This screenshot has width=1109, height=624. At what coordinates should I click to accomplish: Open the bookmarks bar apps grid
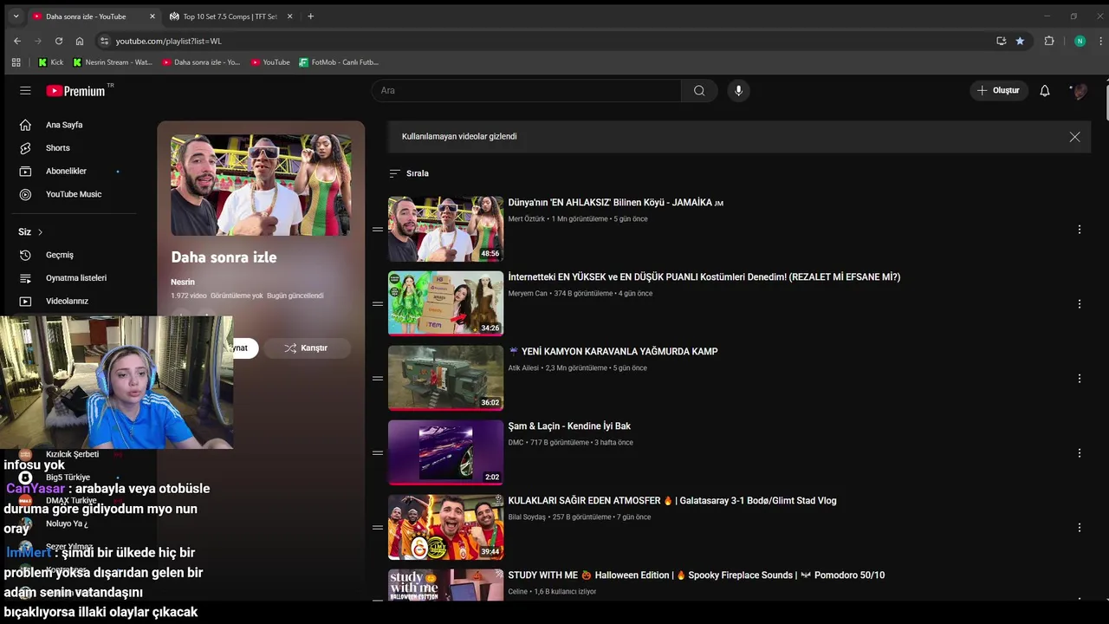point(16,62)
